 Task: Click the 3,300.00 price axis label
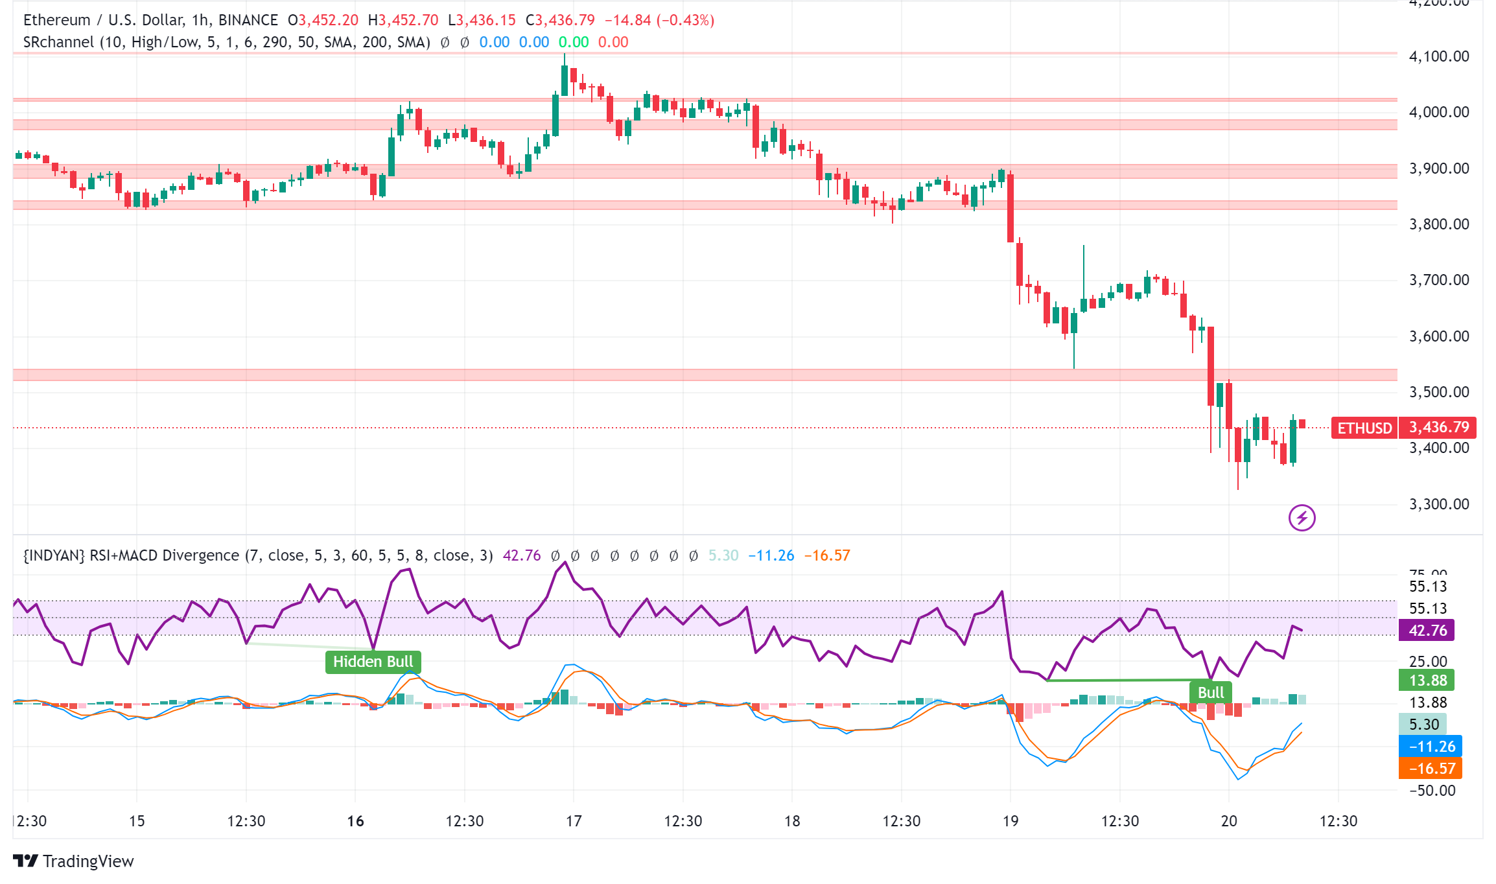pos(1438,504)
